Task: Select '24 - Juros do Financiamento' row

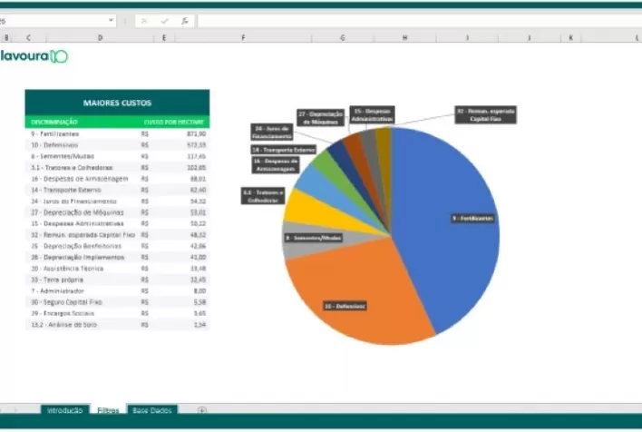Action: point(117,201)
